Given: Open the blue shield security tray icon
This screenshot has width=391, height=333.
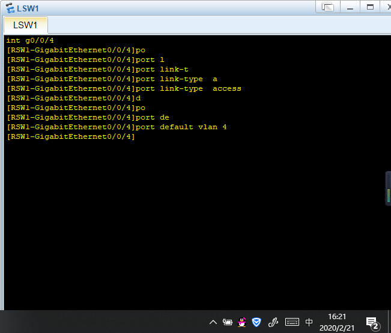Looking at the screenshot, I should [256, 322].
